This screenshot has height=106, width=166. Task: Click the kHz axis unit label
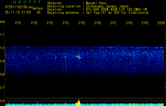point(3,22)
